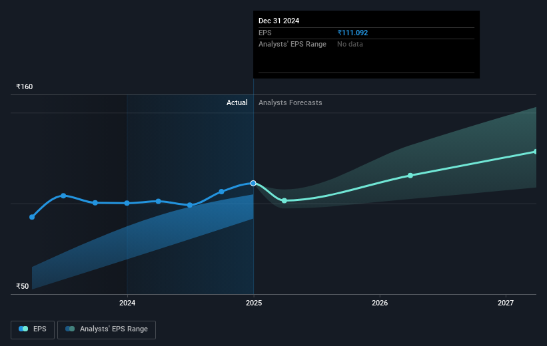Click the Dec 31 2024 tooltip date
Viewport: 547px width, 346px height.
point(278,21)
